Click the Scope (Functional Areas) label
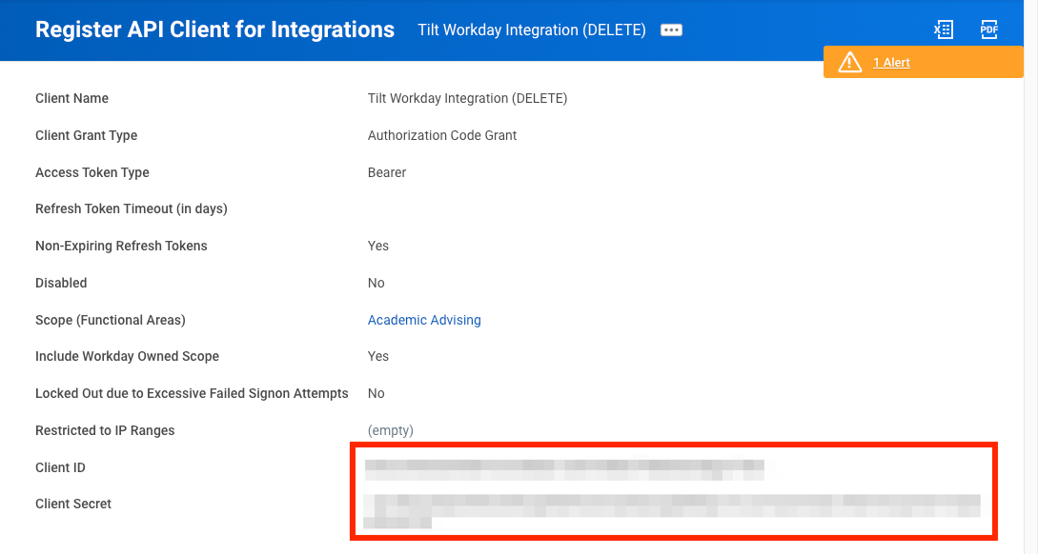Image resolution: width=1038 pixels, height=554 pixels. point(110,320)
